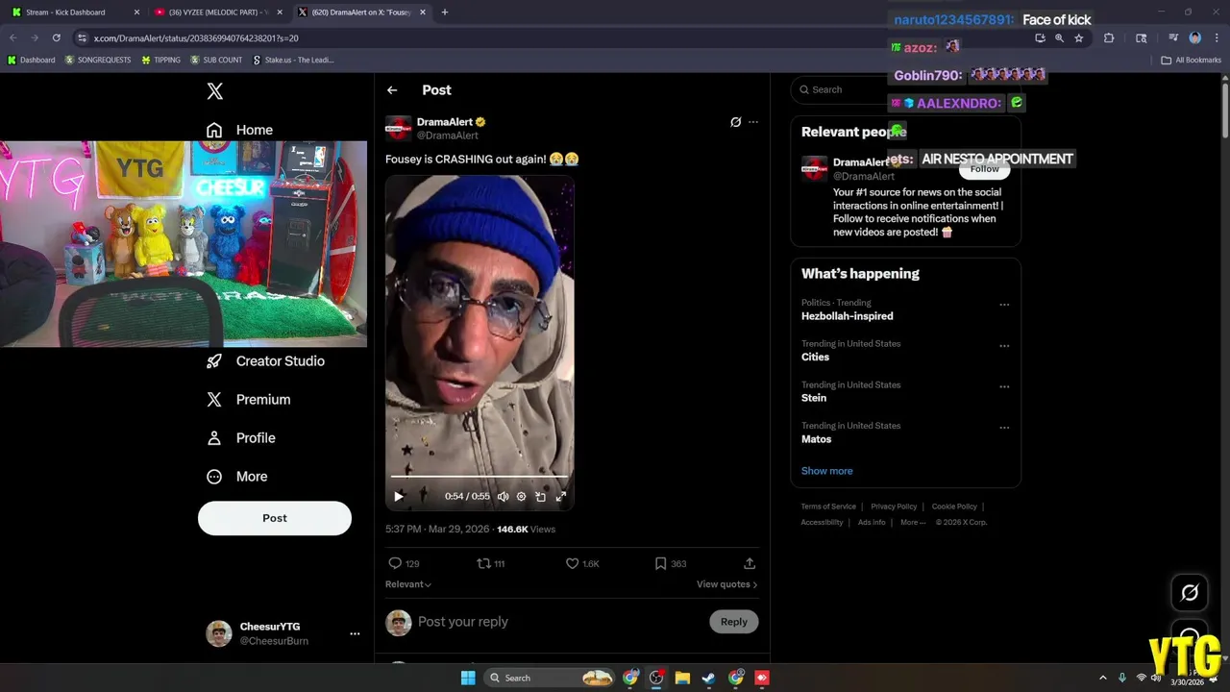Open the browser extensions puzzle icon
Image resolution: width=1230 pixels, height=692 pixels.
1109,38
